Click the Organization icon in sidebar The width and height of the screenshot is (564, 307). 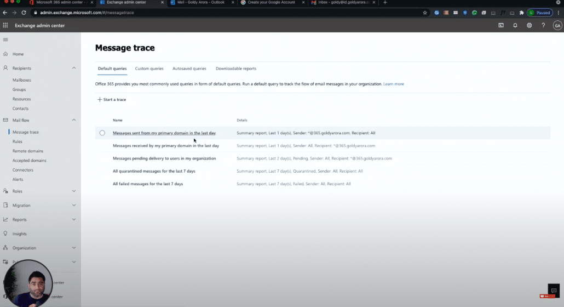tap(5, 248)
